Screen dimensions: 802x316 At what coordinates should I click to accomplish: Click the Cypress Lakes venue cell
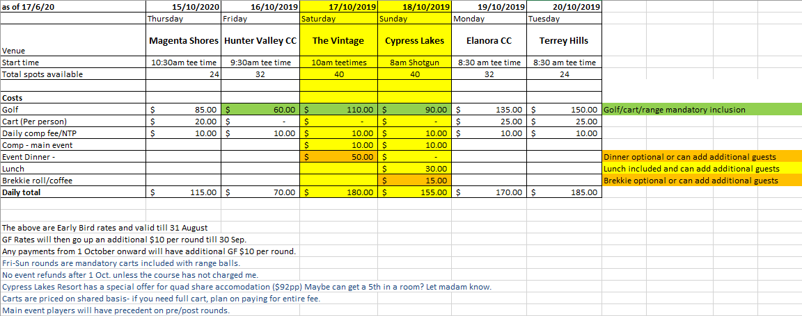pyautogui.click(x=414, y=41)
